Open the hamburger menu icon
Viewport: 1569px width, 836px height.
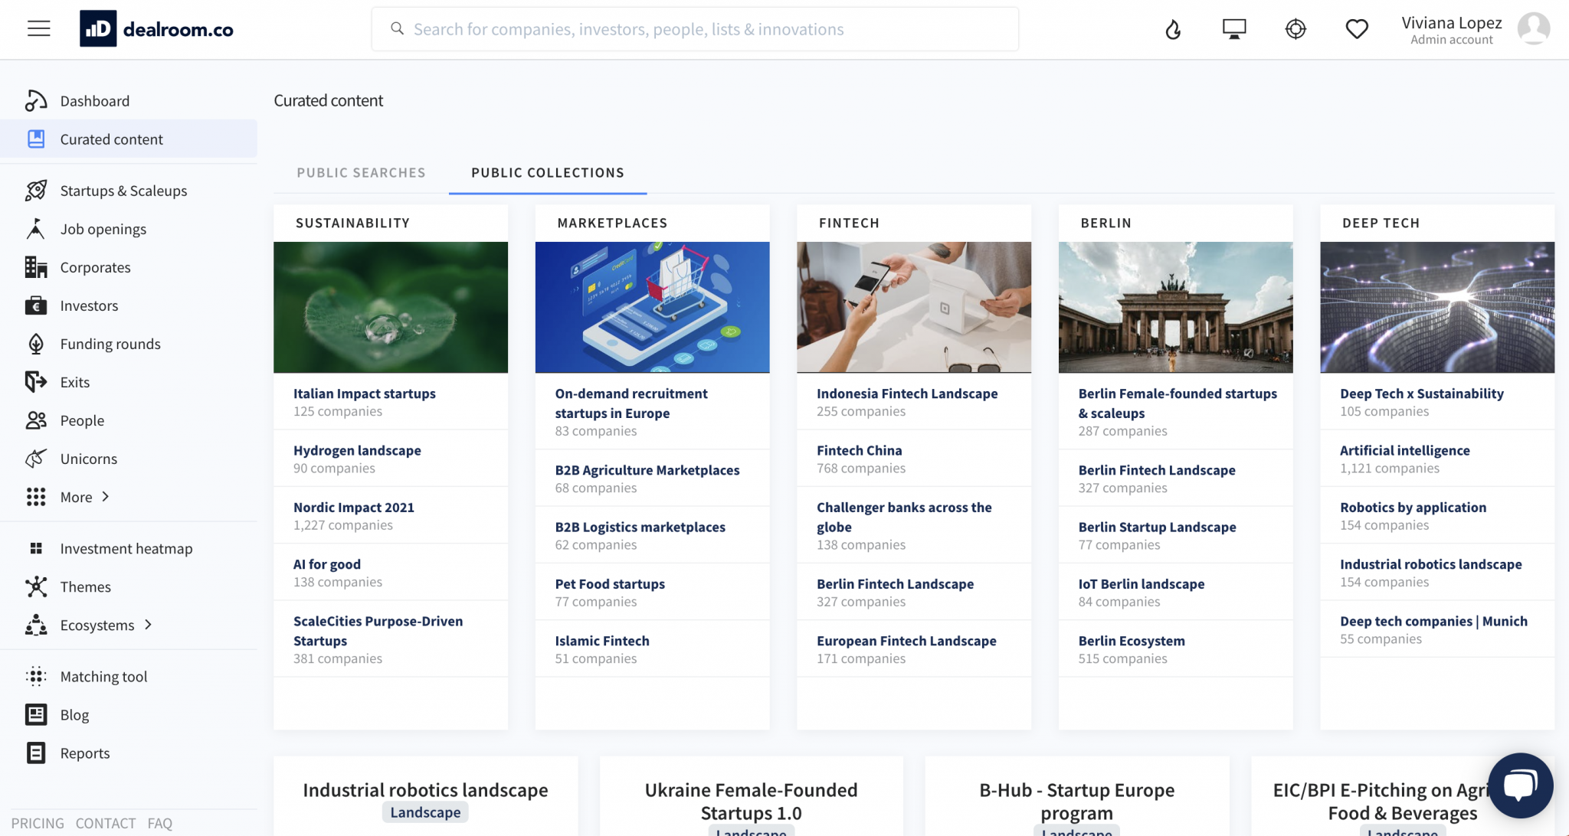coord(38,29)
